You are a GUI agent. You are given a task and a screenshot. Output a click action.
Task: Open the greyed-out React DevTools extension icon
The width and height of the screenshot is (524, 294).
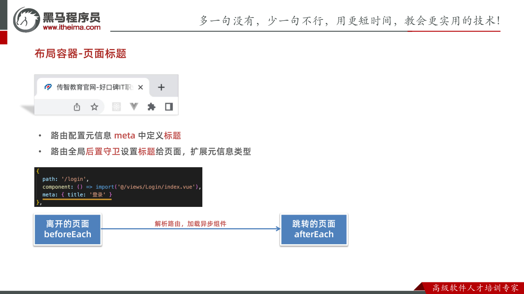[116, 107]
